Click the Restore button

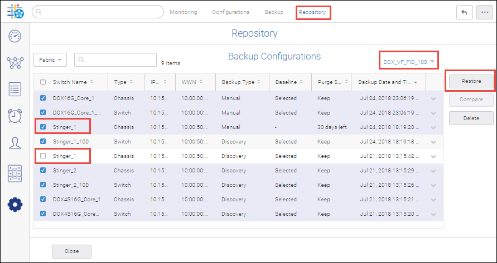(471, 81)
